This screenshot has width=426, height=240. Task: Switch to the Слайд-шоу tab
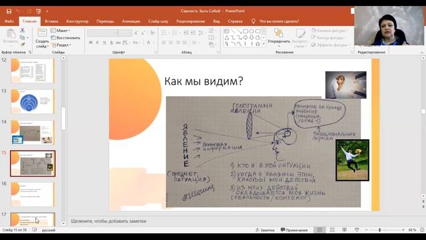158,21
